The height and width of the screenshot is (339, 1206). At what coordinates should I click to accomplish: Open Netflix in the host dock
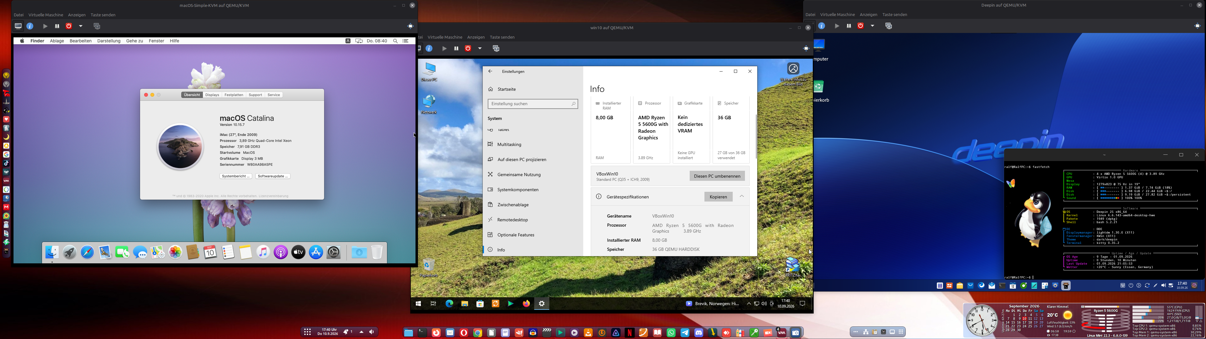point(630,333)
